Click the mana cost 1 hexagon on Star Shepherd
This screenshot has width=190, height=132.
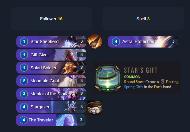click(x=24, y=41)
